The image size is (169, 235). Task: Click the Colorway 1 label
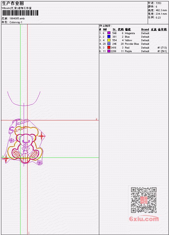pyautogui.click(x=16, y=22)
